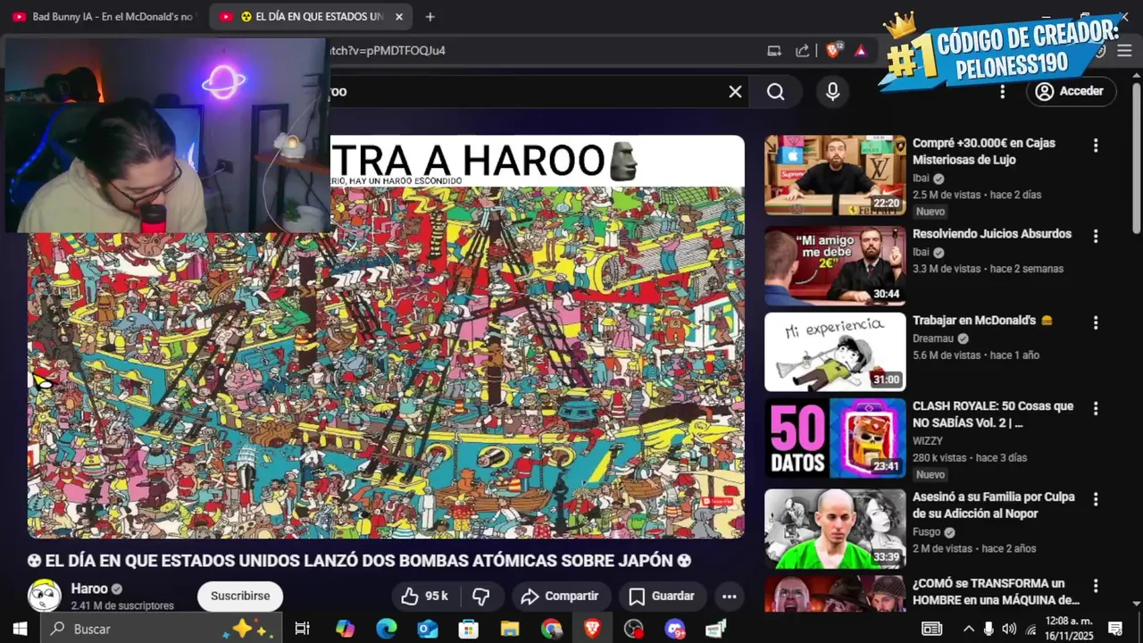Open OBS Studio from the taskbar
The image size is (1143, 643).
point(634,629)
